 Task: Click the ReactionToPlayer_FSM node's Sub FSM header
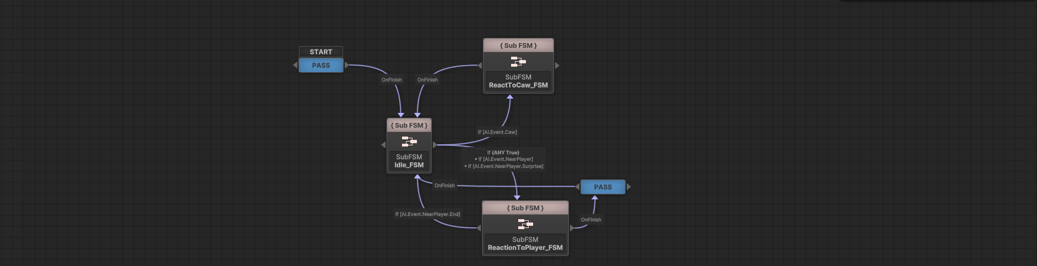pyautogui.click(x=525, y=208)
